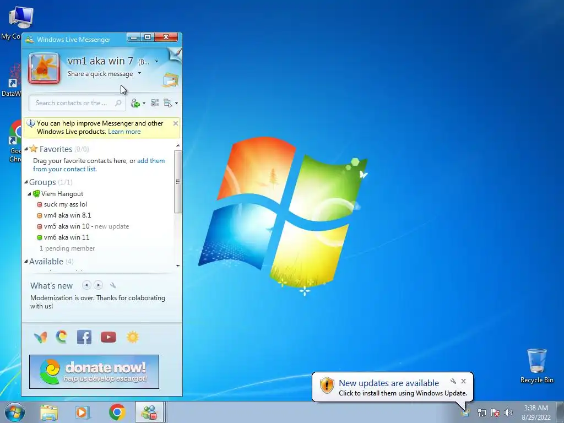Click the Show desktop button
The image size is (564, 423).
point(560,412)
